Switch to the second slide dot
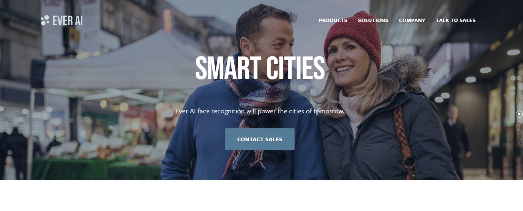Viewport: 523px width, 211px height. tap(519, 123)
